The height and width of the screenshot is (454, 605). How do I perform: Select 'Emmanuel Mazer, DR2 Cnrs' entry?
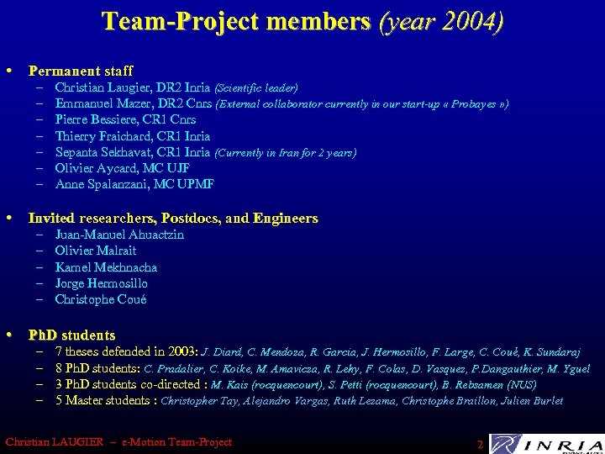point(134,103)
